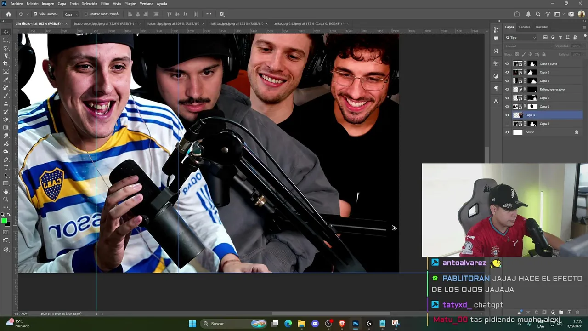Open the Ventana menu
The width and height of the screenshot is (588, 331).
click(x=147, y=4)
